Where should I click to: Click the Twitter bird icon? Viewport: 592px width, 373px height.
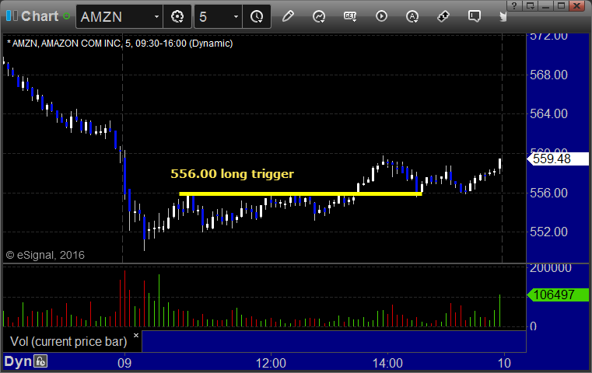point(503,16)
